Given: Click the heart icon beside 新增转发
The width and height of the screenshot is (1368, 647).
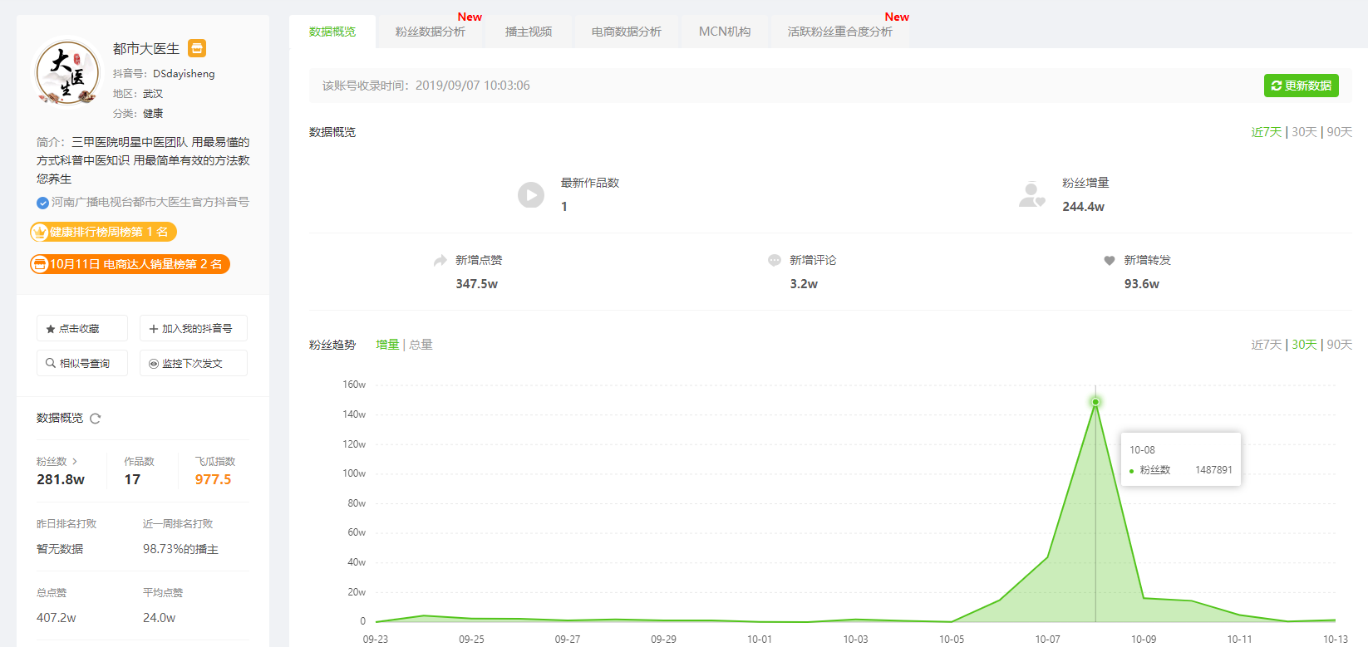Looking at the screenshot, I should [x=1109, y=261].
